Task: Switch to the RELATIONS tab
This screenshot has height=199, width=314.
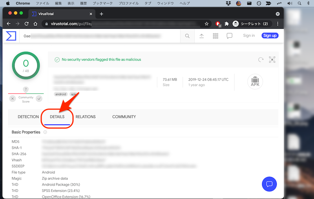Action: [x=86, y=117]
